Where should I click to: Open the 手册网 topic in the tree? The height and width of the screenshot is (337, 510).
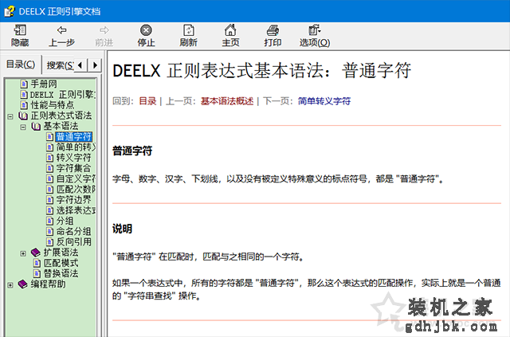point(44,84)
